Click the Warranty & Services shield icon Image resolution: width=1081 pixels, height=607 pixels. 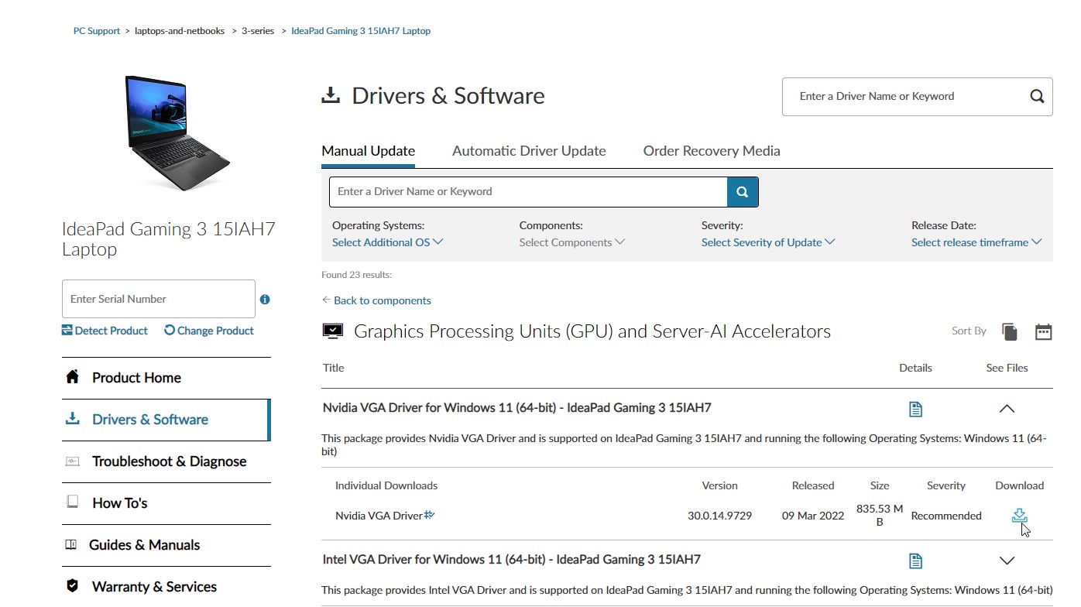click(72, 586)
